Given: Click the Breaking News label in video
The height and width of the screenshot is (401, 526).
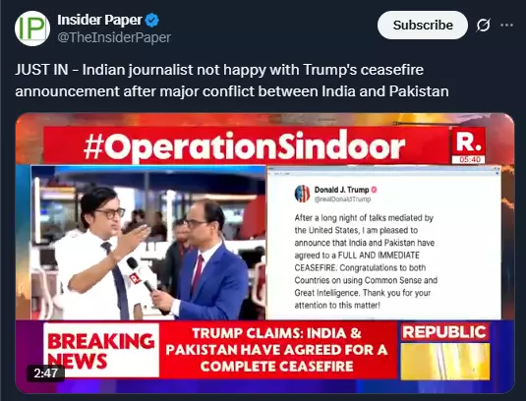Looking at the screenshot, I should pos(101,350).
